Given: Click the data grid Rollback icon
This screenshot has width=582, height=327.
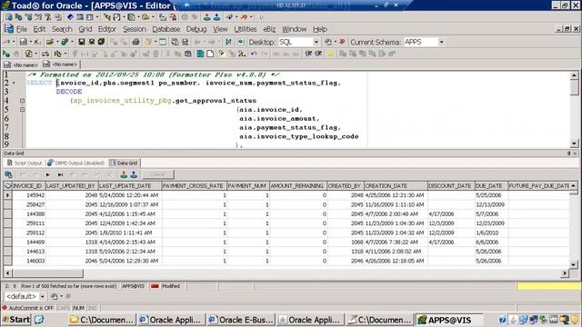Looking at the screenshot, I should coord(134,174).
